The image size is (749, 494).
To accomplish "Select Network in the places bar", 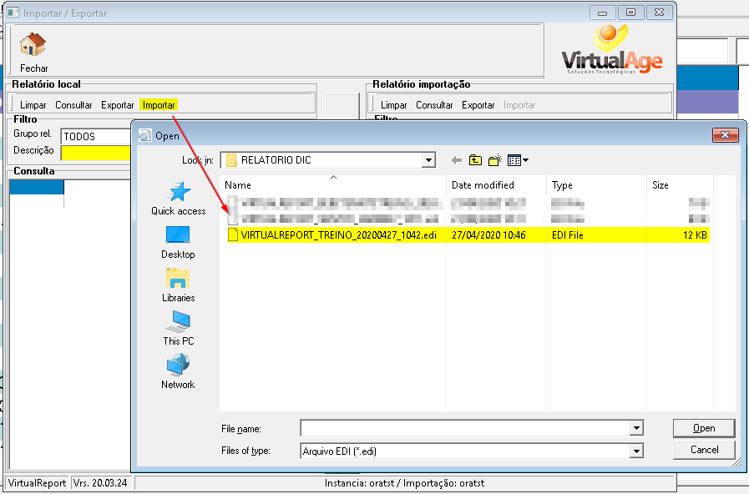I will (178, 372).
